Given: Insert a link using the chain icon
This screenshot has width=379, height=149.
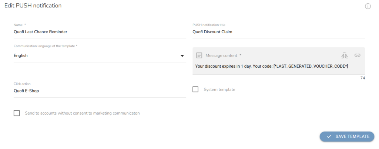Looking at the screenshot, I should (358, 55).
